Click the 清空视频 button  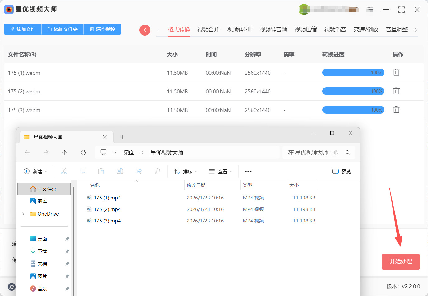(x=102, y=29)
